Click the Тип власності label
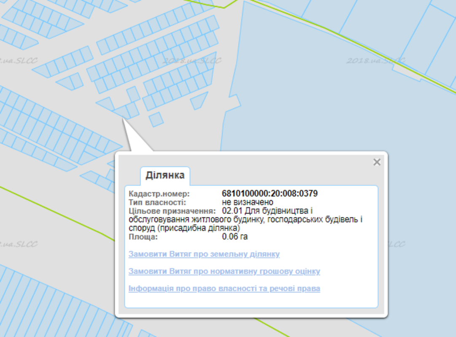Viewport: 456px width, 337px height. [157, 203]
